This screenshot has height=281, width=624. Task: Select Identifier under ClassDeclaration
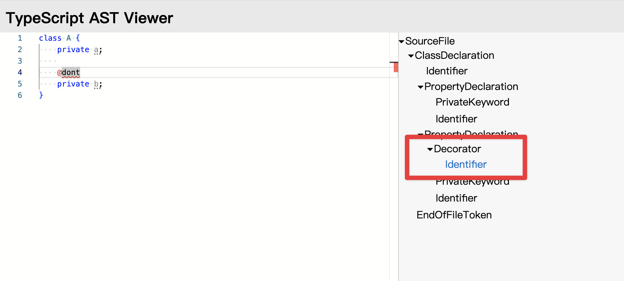(x=447, y=71)
